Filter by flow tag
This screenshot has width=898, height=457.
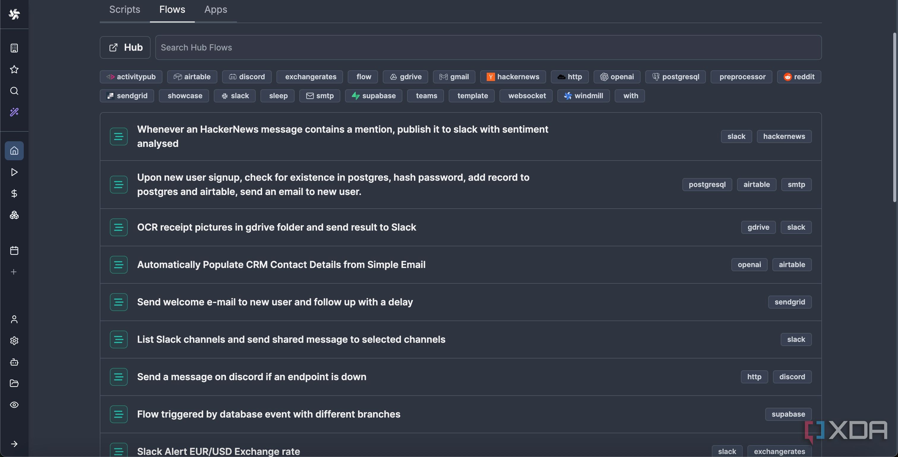[363, 77]
